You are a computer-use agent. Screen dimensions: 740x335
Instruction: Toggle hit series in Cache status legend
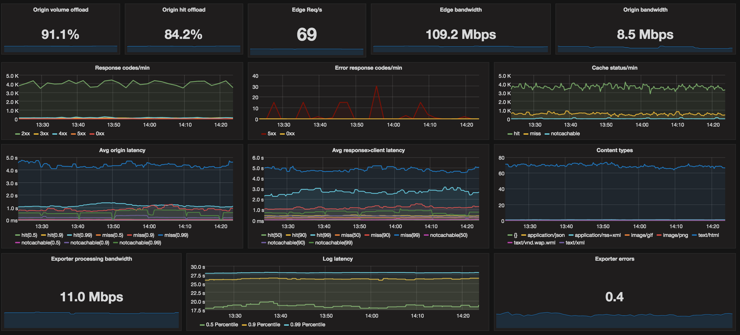click(517, 134)
